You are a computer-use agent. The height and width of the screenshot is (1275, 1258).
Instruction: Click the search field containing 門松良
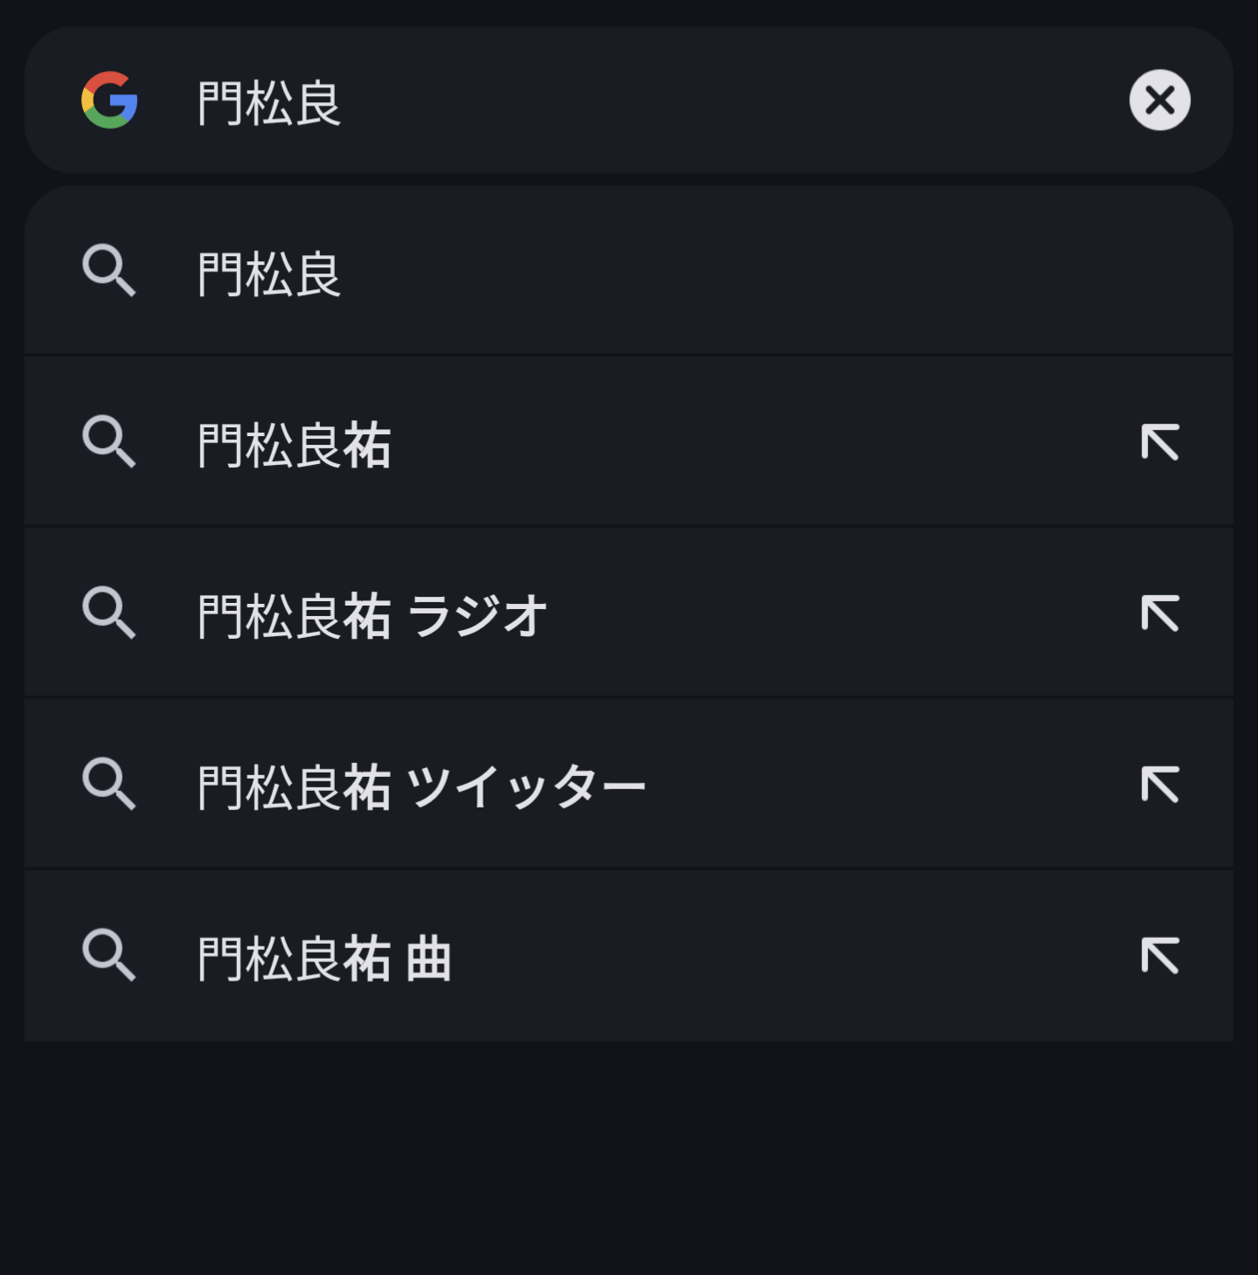tap(612, 101)
